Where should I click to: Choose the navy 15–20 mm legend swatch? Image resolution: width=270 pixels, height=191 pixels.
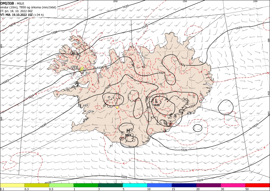pyautogui.click(x=184, y=185)
